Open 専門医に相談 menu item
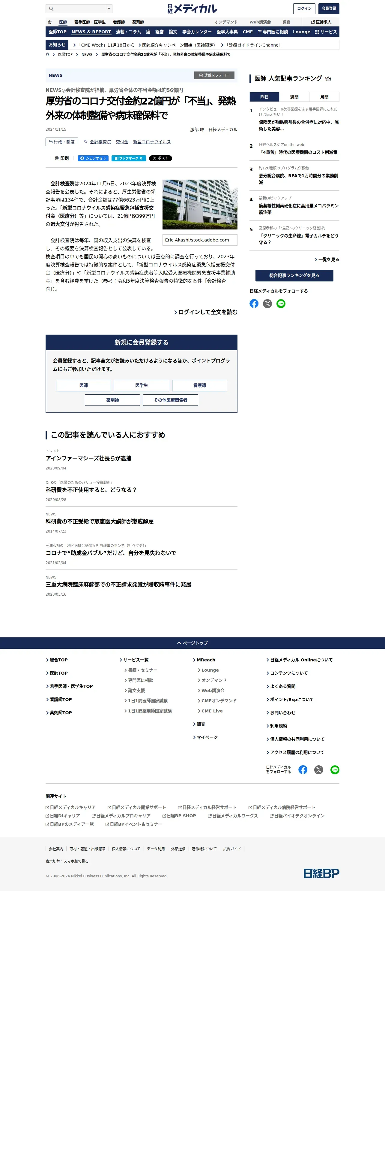Screen dimensions: 385x1157 [x=273, y=32]
